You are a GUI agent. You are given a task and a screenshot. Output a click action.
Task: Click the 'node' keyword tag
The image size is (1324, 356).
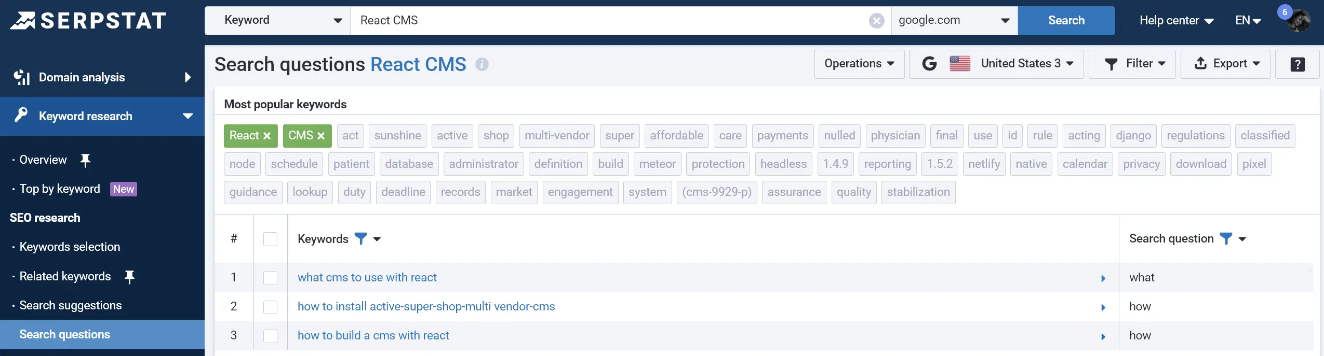243,164
